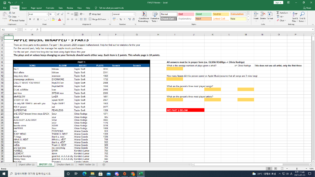Open the Data tab
This screenshot has height=177, width=315.
click(61, 8)
